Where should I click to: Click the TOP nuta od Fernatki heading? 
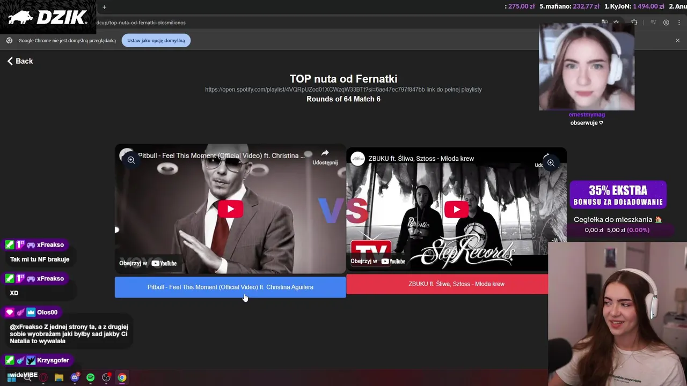point(343,79)
